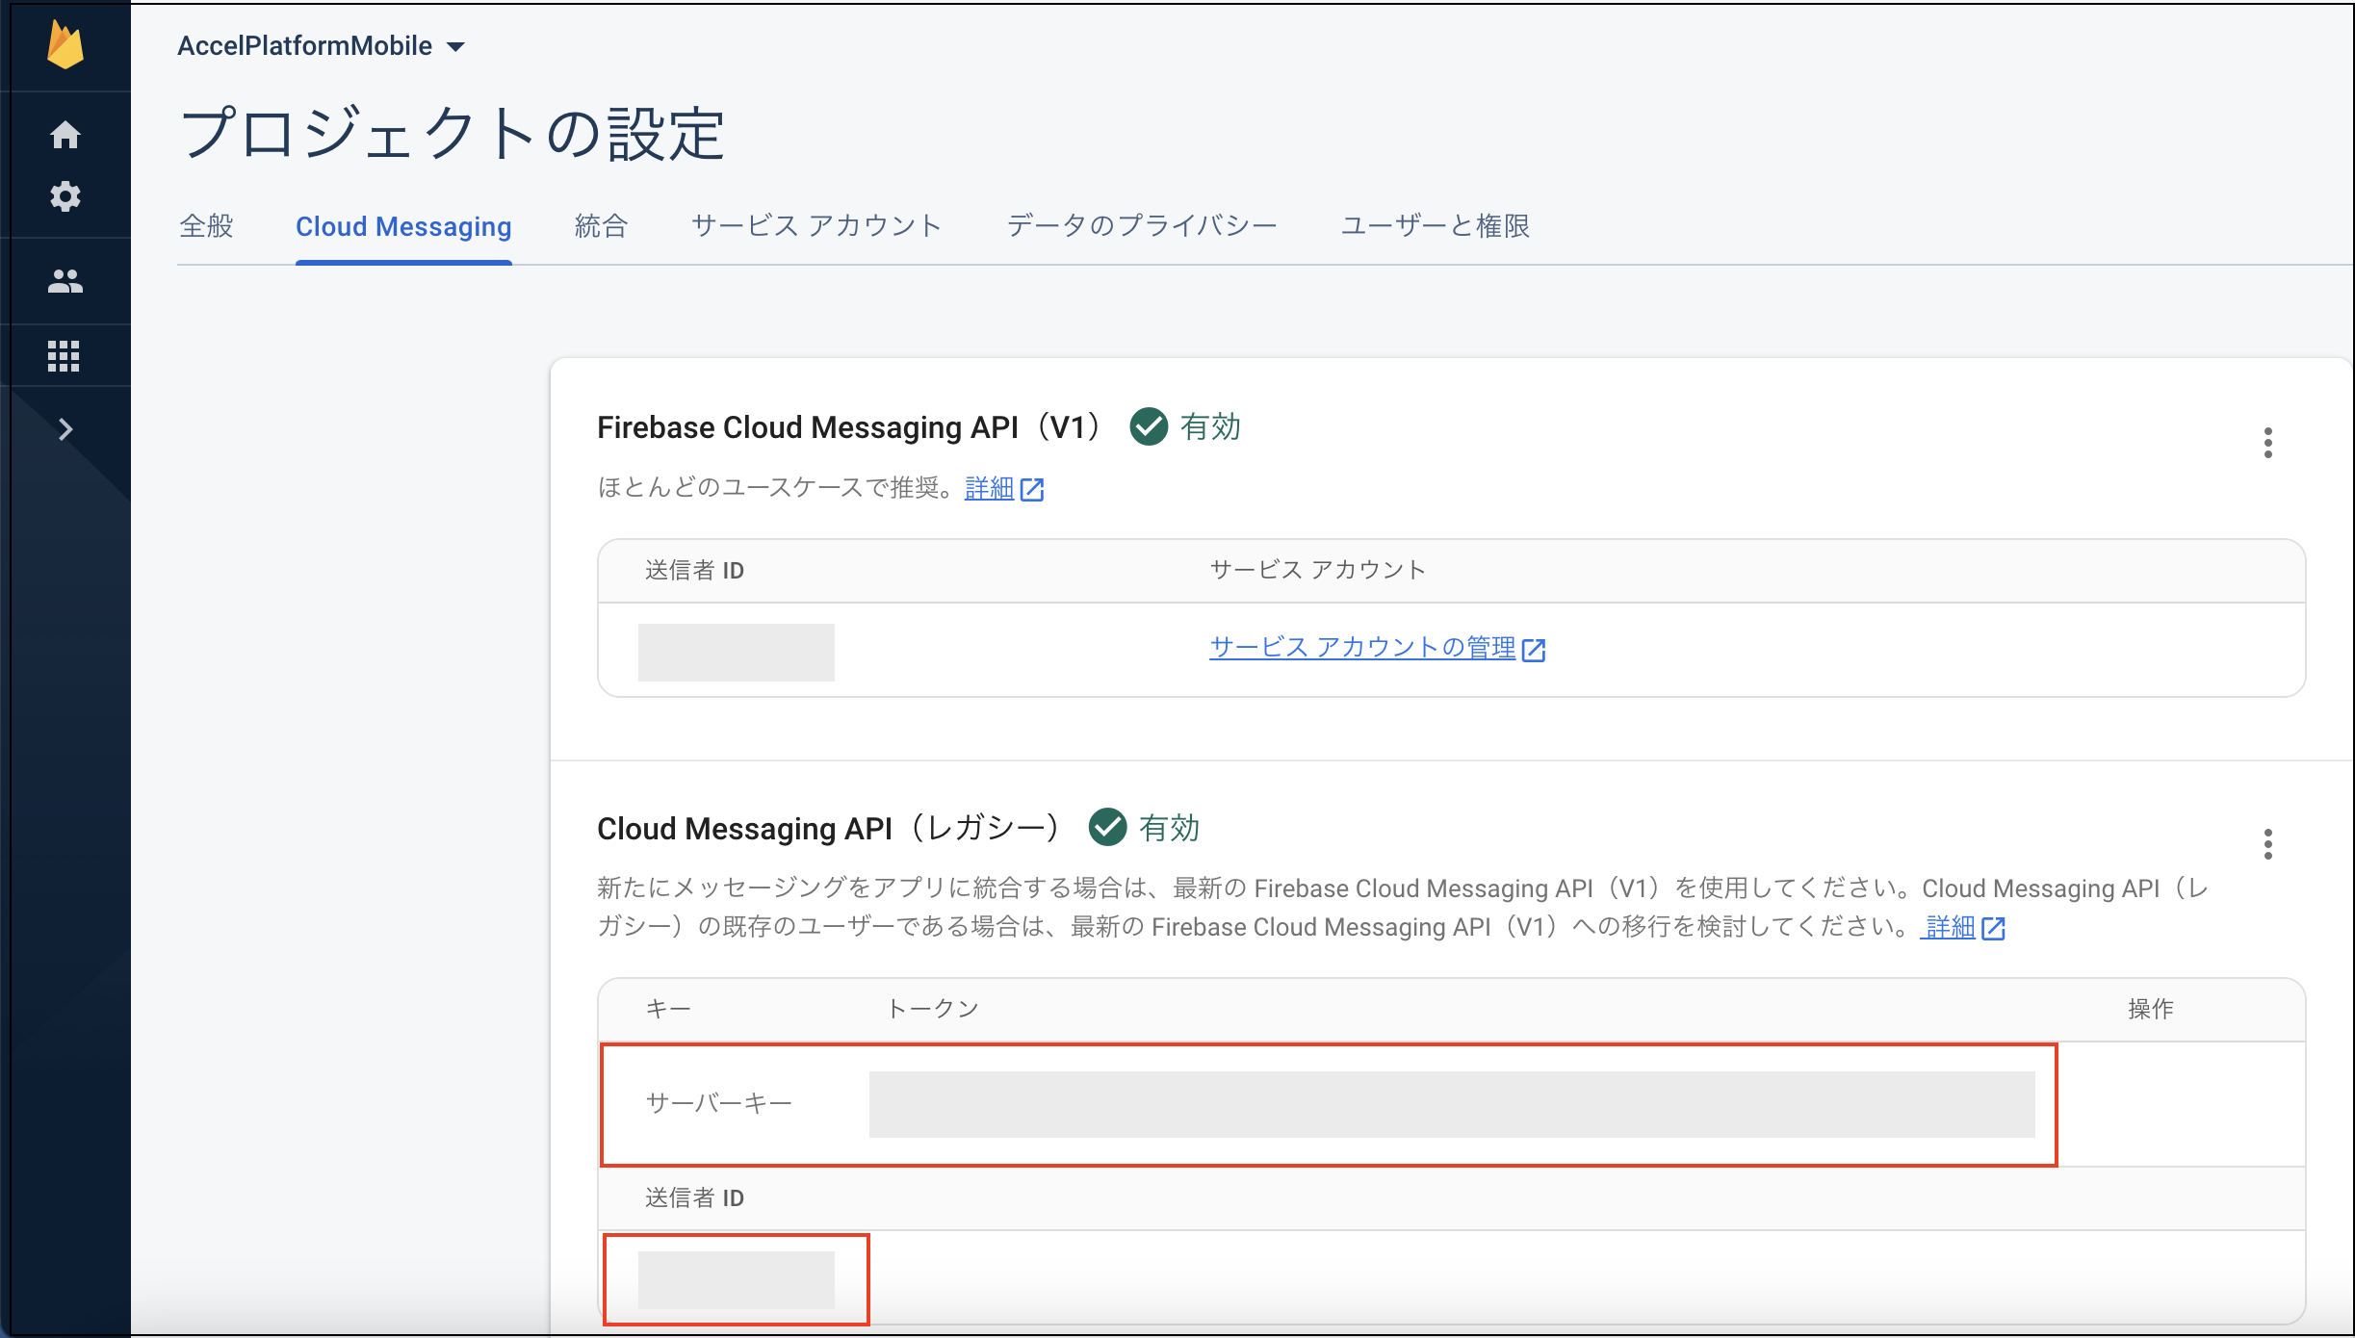This screenshot has width=2355, height=1338.
Task: Click the サービス アカウント column header
Action: 1317,570
